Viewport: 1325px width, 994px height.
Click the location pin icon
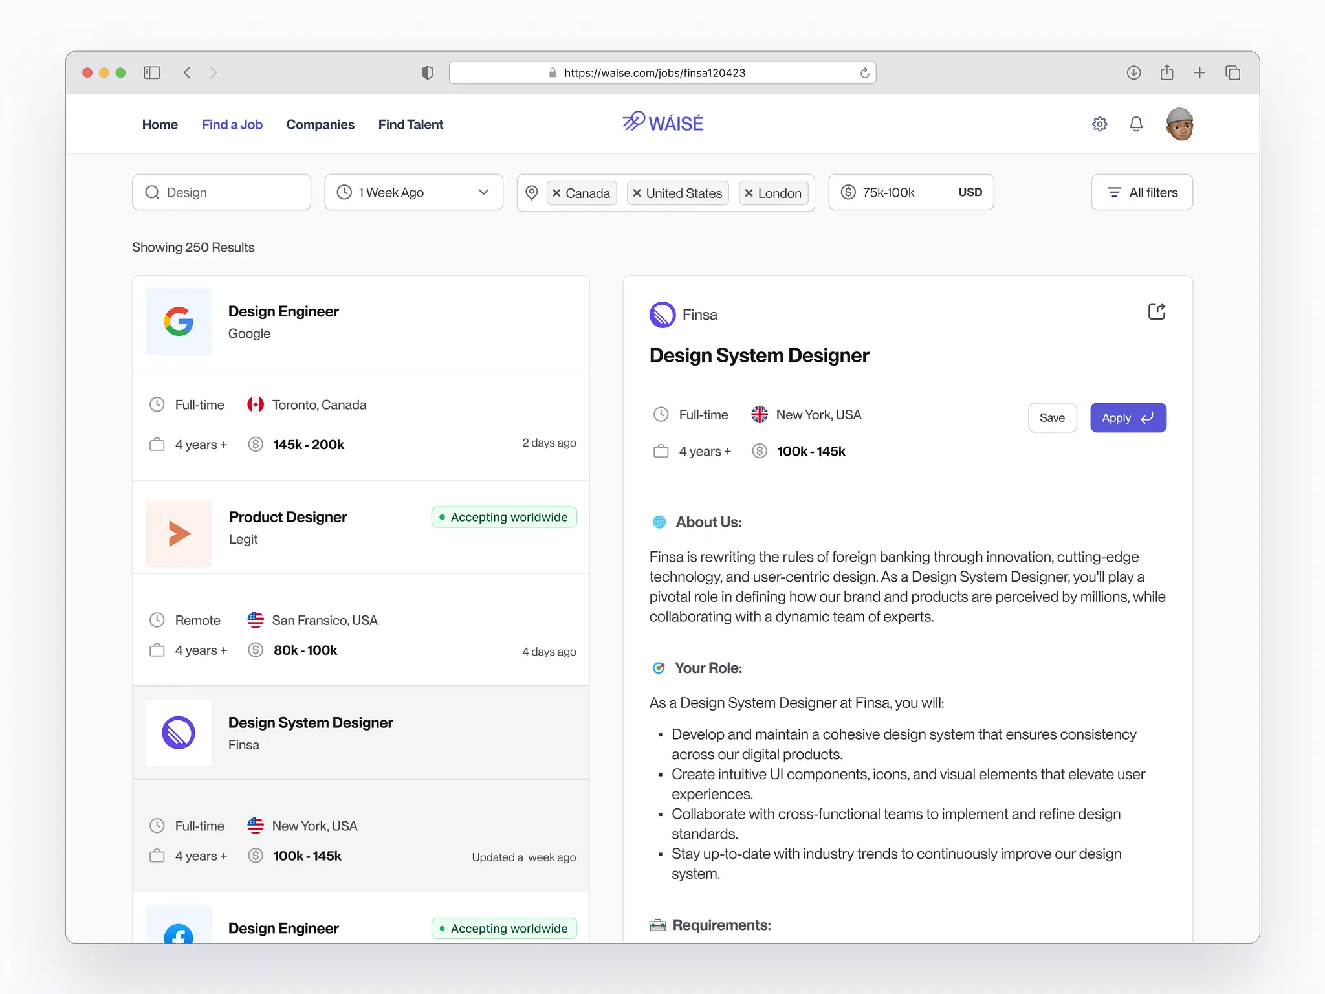pos(532,193)
